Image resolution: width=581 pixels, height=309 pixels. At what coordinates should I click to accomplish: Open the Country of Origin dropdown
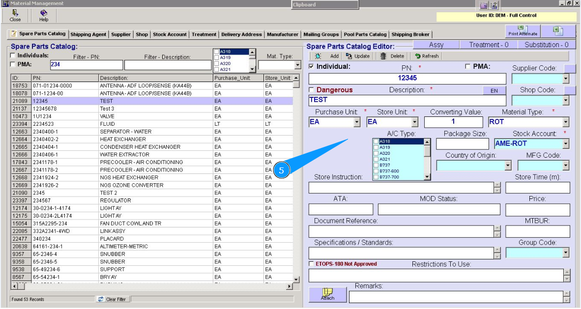[508, 166]
